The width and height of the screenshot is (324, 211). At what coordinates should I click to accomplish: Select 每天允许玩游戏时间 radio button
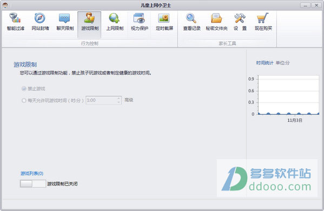pyautogui.click(x=24, y=100)
